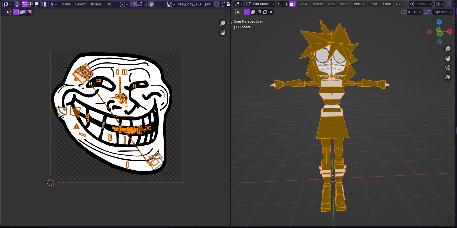Open the Face menu
Viewport: 457px width, 228px height.
click(387, 4)
